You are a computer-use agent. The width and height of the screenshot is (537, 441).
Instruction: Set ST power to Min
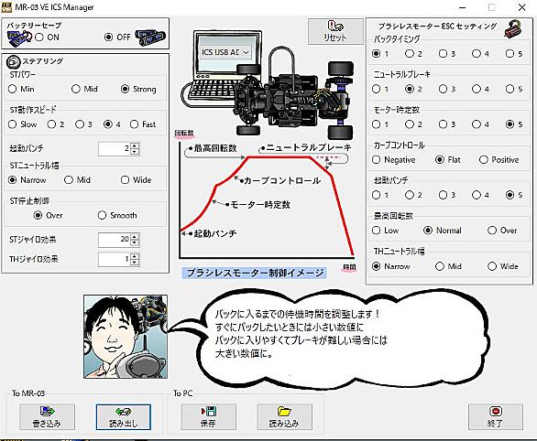tap(21, 89)
